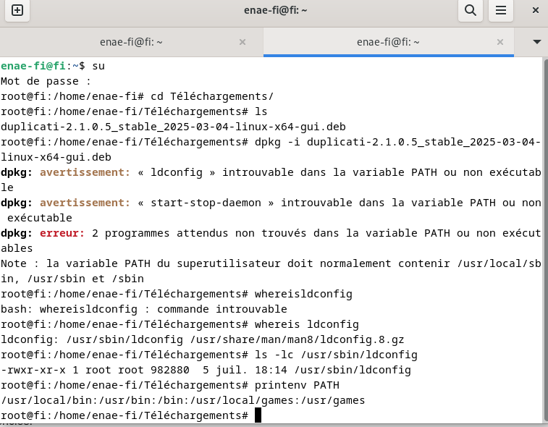Click 'bash: whereisldconfig : commande introuvable' line
The height and width of the screenshot is (427, 548).
[x=144, y=309]
